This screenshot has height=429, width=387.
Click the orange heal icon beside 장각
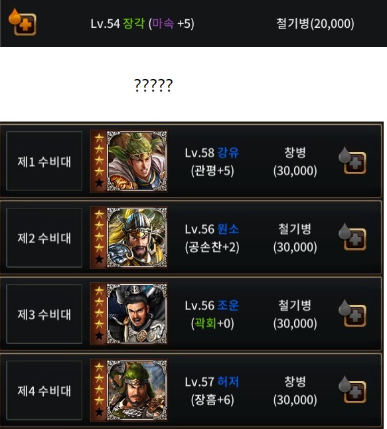tap(23, 23)
